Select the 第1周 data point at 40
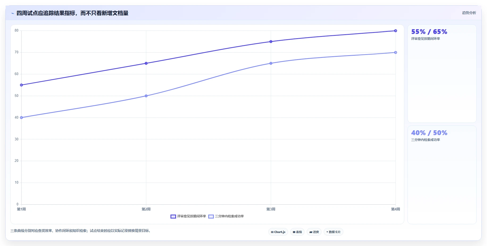This screenshot has height=246, width=487. [x=22, y=118]
